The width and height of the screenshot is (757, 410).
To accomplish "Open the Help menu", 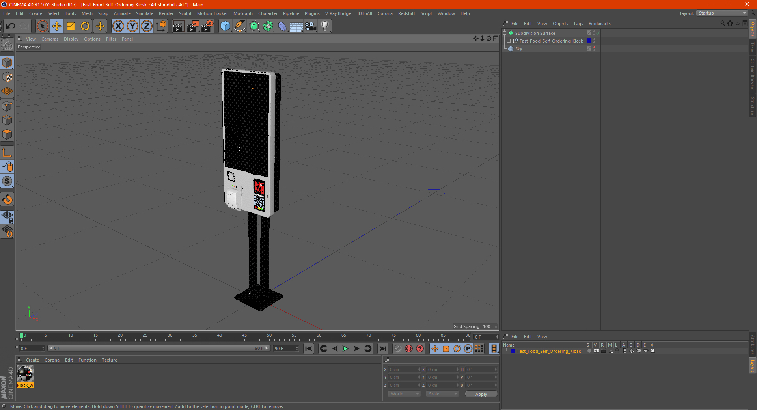I will pos(465,13).
